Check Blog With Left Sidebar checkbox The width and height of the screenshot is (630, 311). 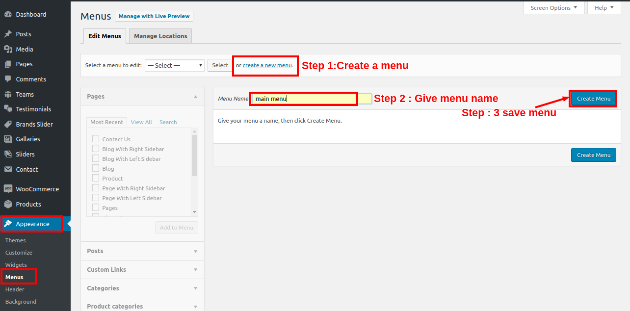click(96, 158)
